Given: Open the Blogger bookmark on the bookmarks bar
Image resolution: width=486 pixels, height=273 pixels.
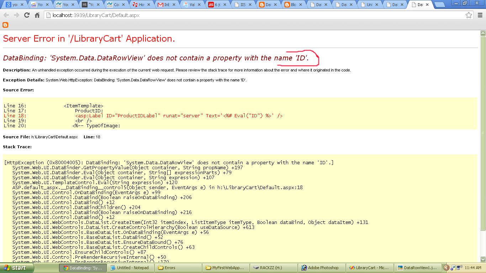Looking at the screenshot, I should coord(5,25).
